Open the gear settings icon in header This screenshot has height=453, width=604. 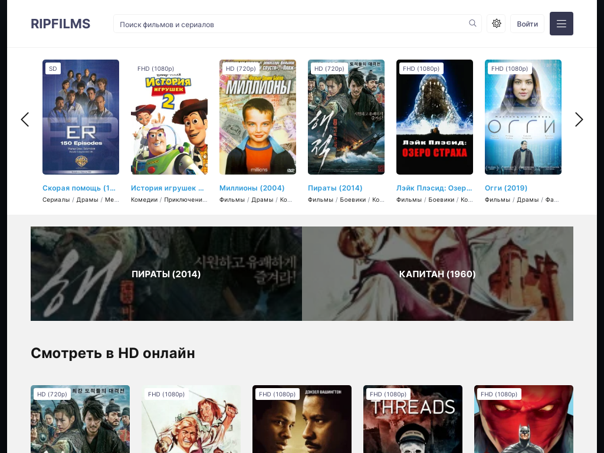[496, 24]
